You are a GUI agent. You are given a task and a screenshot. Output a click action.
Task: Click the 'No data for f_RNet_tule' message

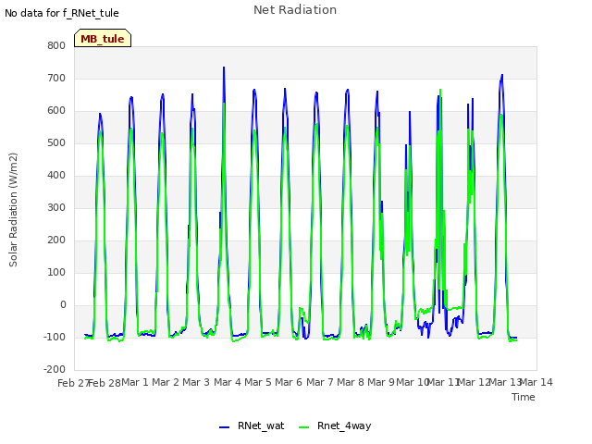click(62, 13)
